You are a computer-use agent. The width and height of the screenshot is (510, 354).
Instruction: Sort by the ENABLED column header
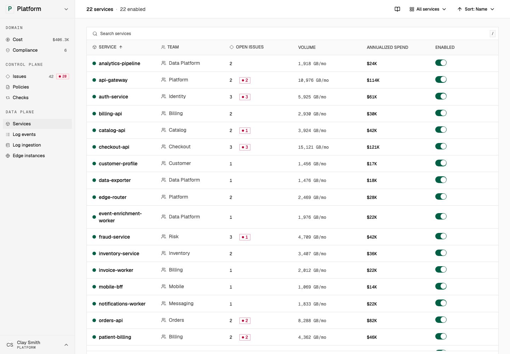445,47
